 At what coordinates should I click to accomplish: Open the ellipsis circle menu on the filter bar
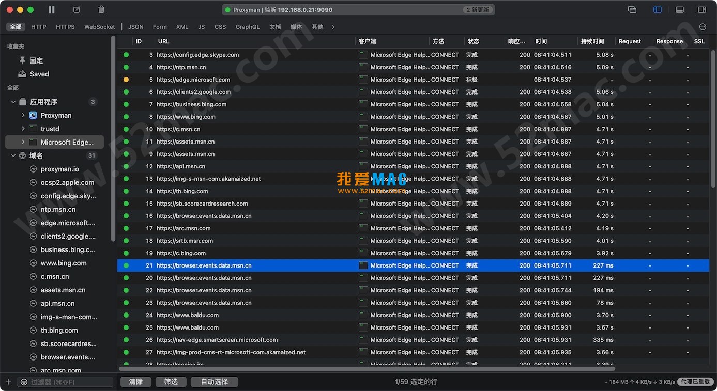(x=703, y=27)
